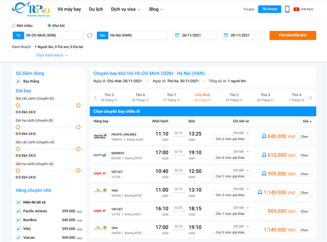Expand Chi tiết for Pacific Airlines VN6012
327x242 pixels.
coord(241,133)
